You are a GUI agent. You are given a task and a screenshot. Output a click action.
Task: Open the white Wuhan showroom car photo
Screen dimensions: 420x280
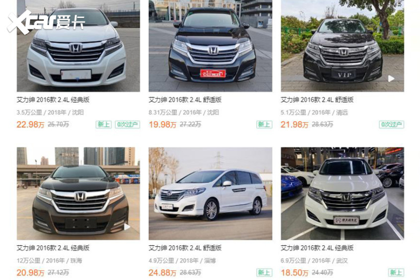[x=343, y=194]
